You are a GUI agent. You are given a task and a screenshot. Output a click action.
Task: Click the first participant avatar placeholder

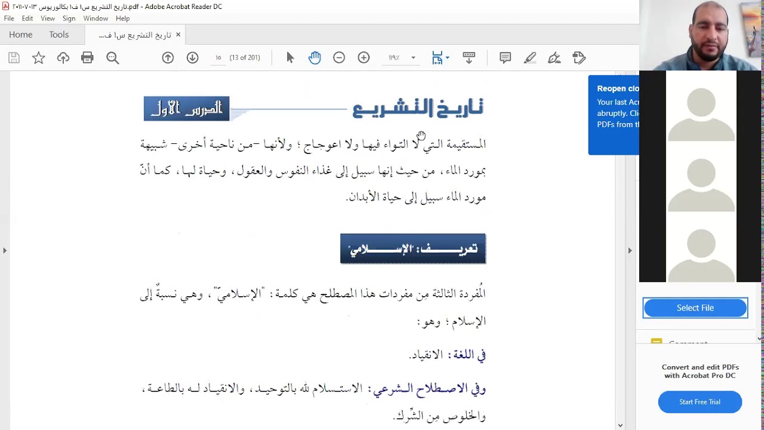tap(701, 106)
